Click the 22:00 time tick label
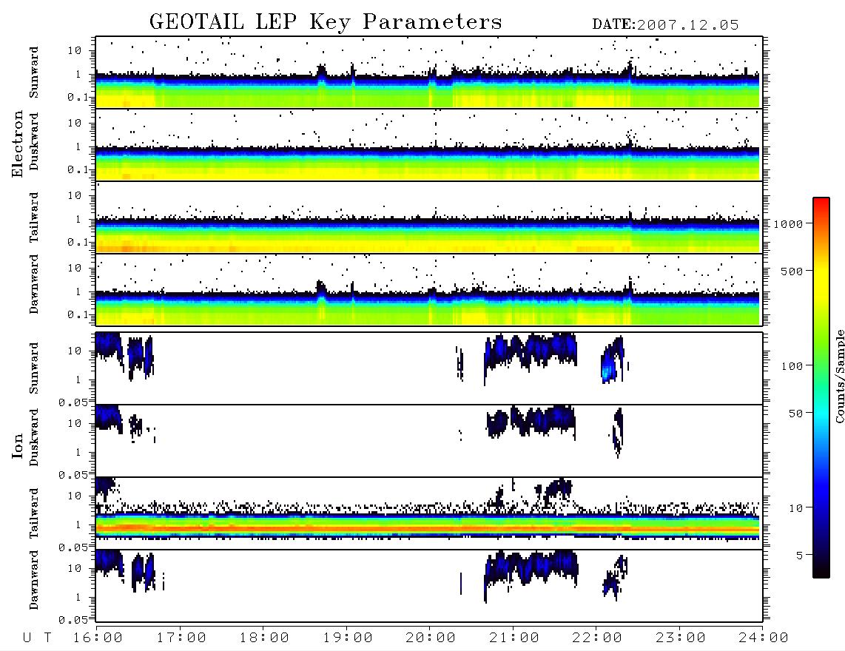The height and width of the screenshot is (651, 845). click(597, 638)
